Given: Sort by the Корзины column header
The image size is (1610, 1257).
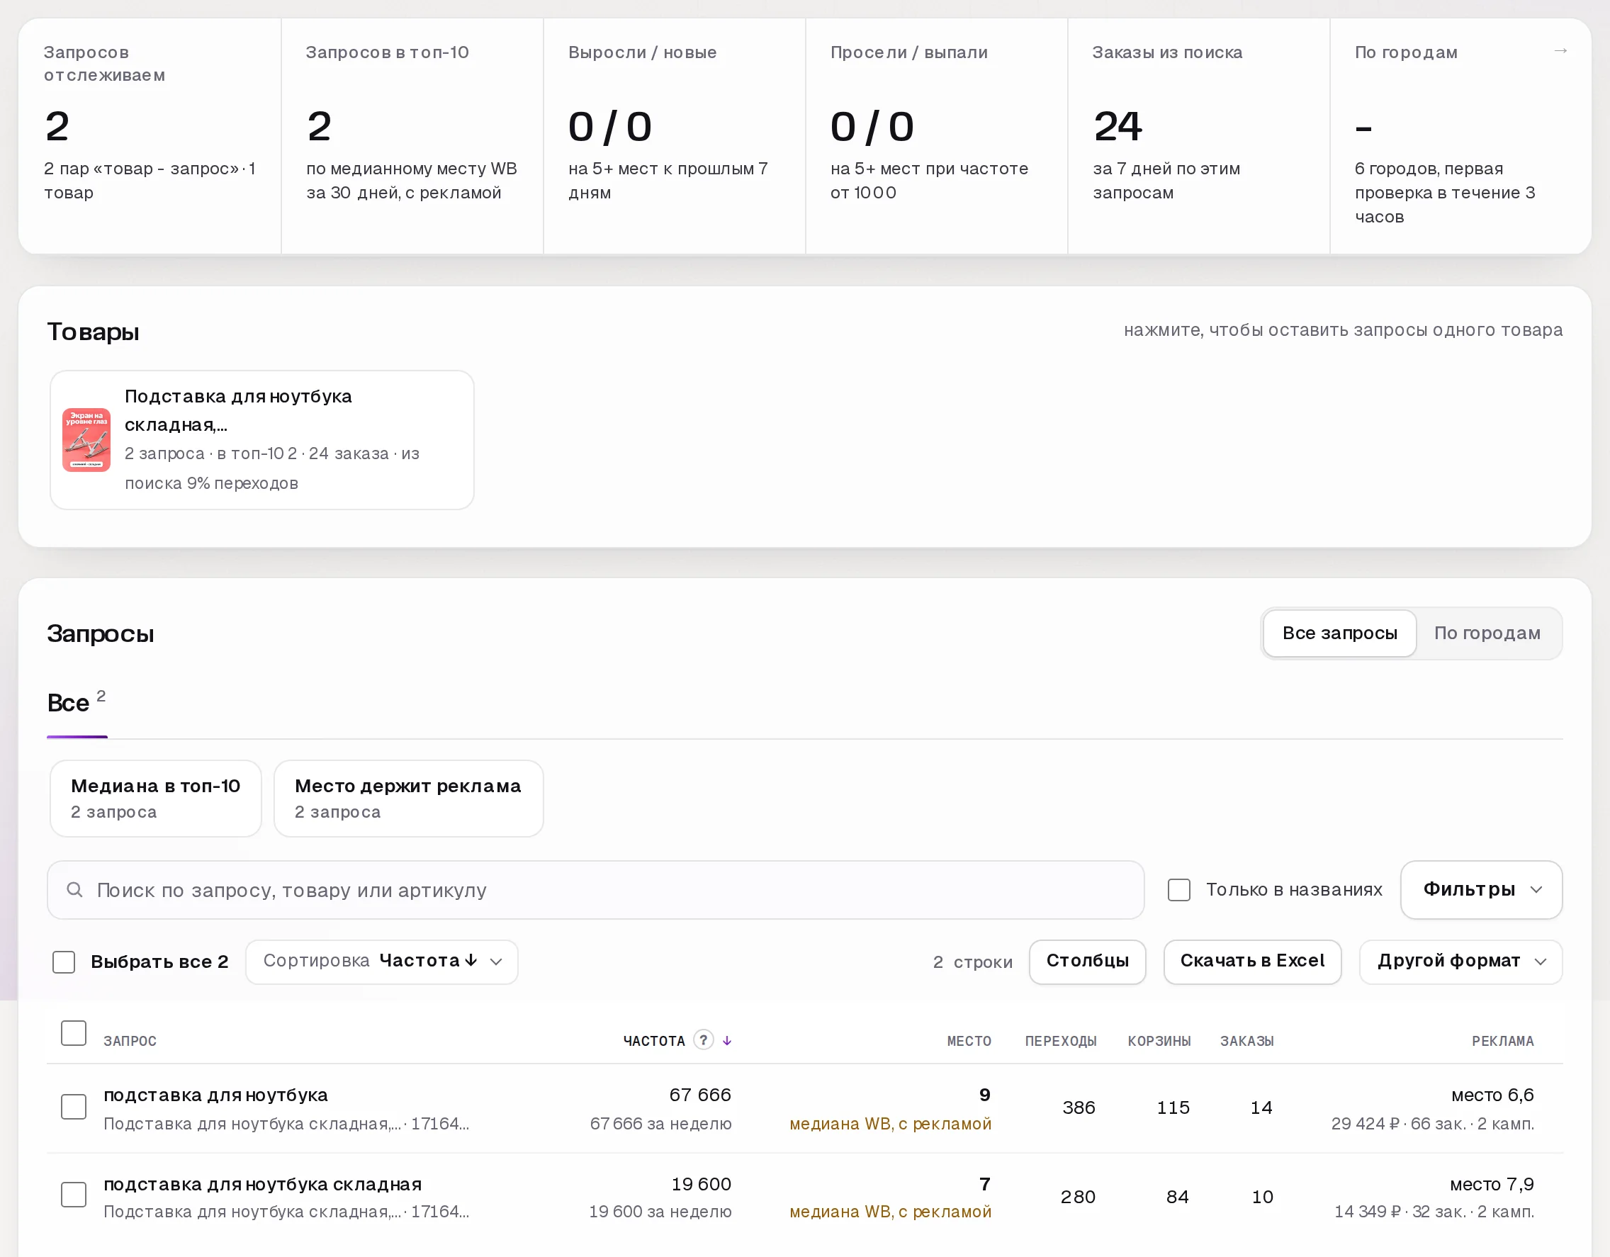Looking at the screenshot, I should pyautogui.click(x=1159, y=1041).
